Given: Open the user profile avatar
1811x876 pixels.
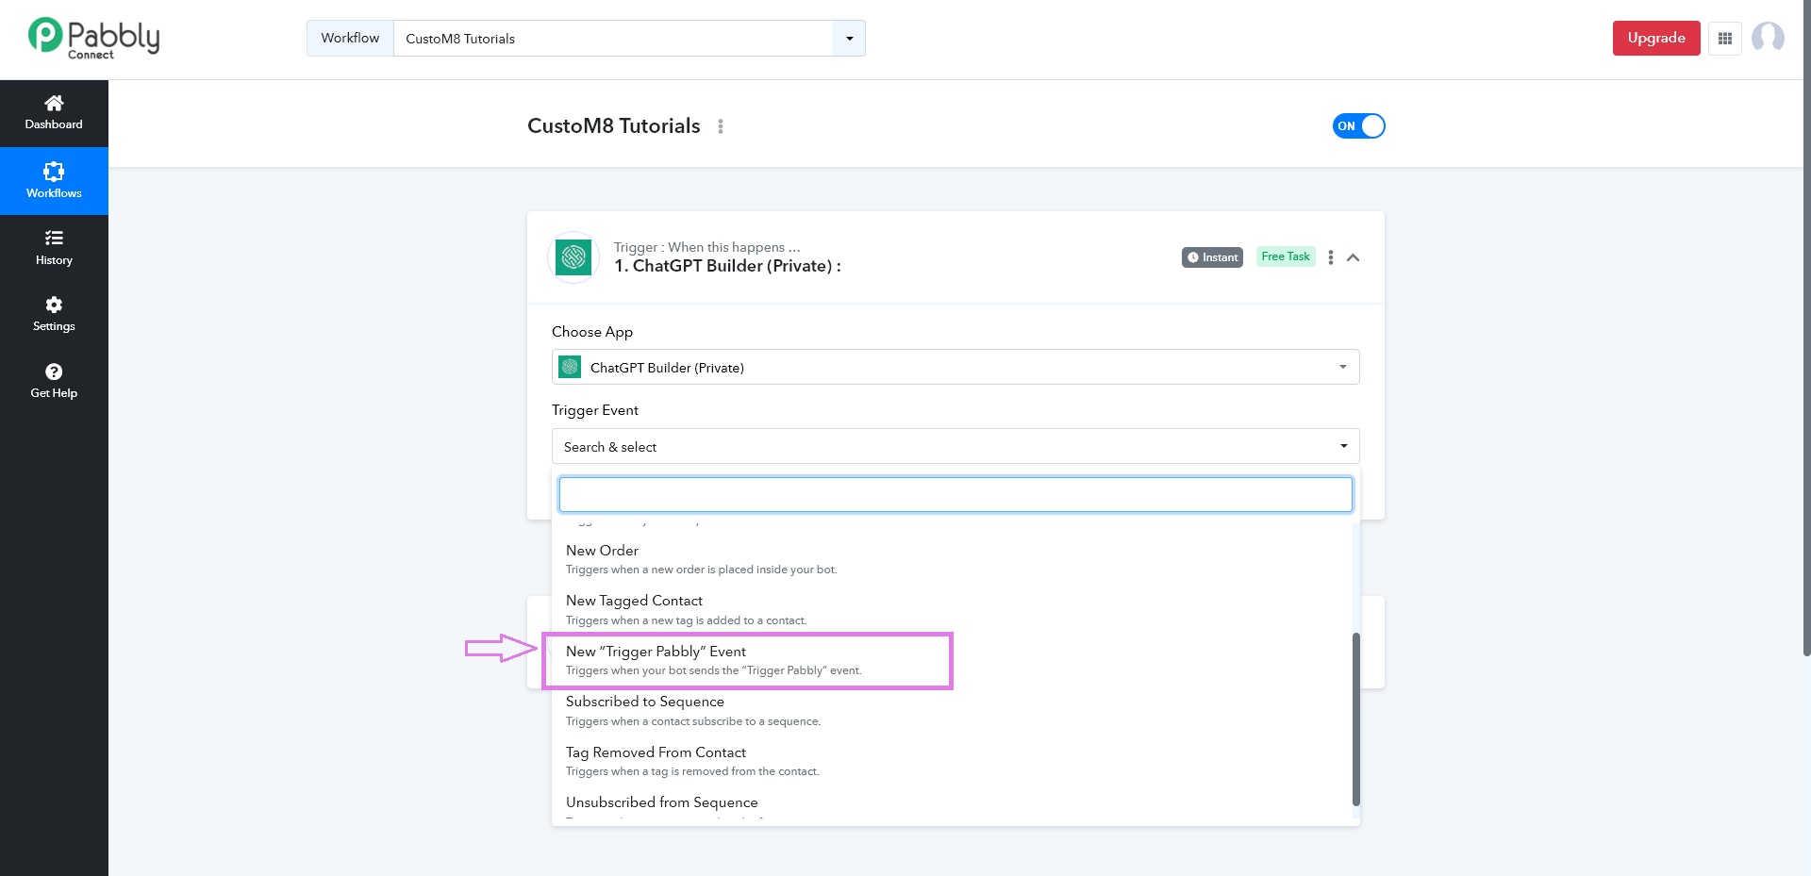Looking at the screenshot, I should pyautogui.click(x=1768, y=39).
